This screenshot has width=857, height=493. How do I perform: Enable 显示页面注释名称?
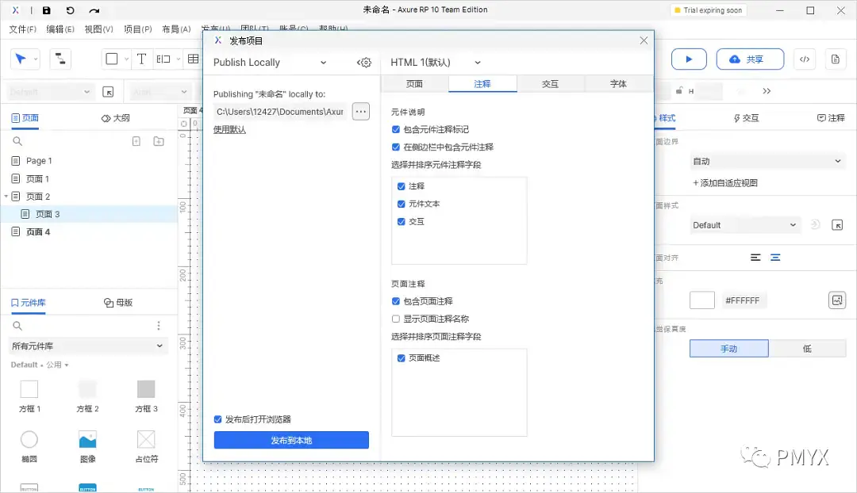point(394,319)
